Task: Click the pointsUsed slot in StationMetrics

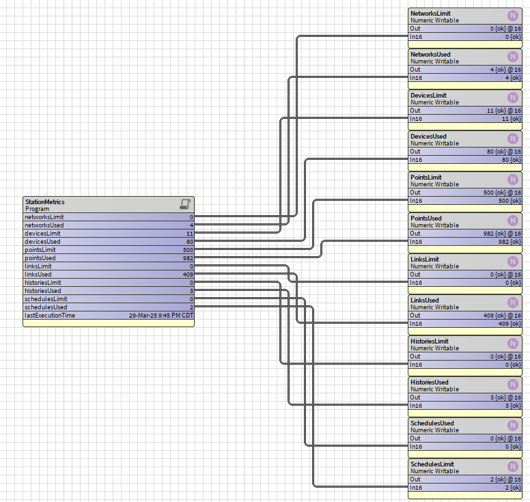Action: click(x=109, y=258)
